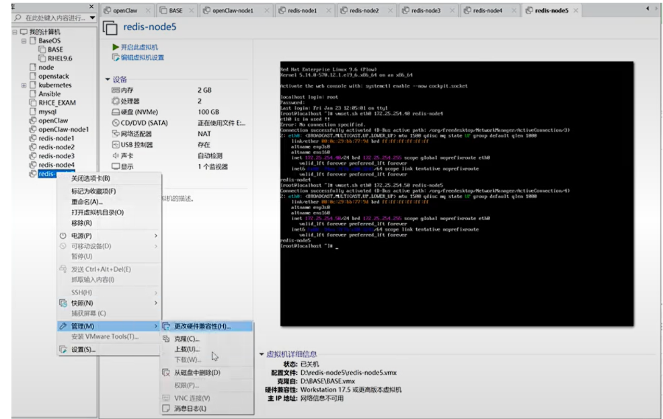Click the search magnifier icon in the library
This screenshot has width=663, height=419.
coord(17,17)
